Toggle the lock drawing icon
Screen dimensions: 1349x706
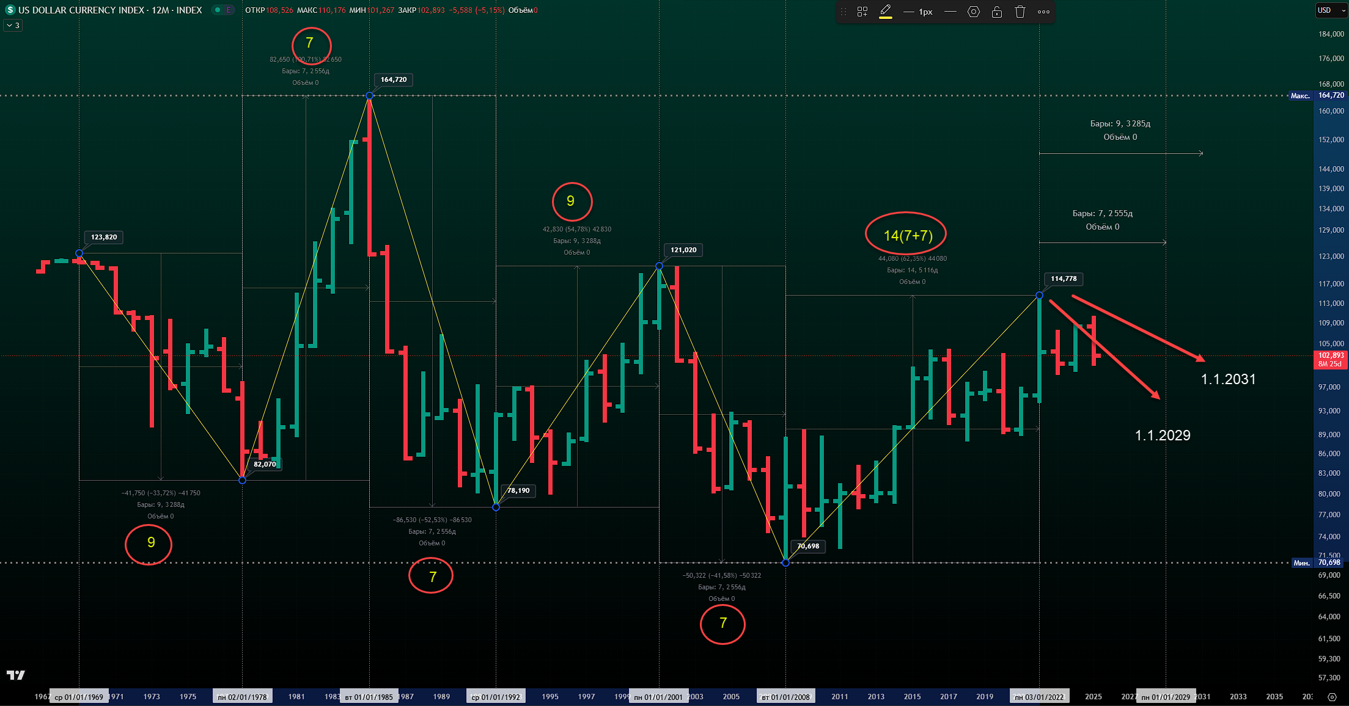997,12
